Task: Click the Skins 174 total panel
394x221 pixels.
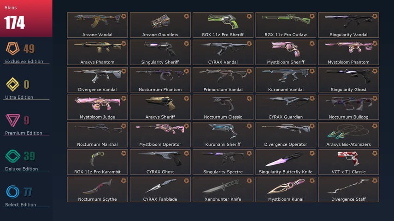Action: 26,18
